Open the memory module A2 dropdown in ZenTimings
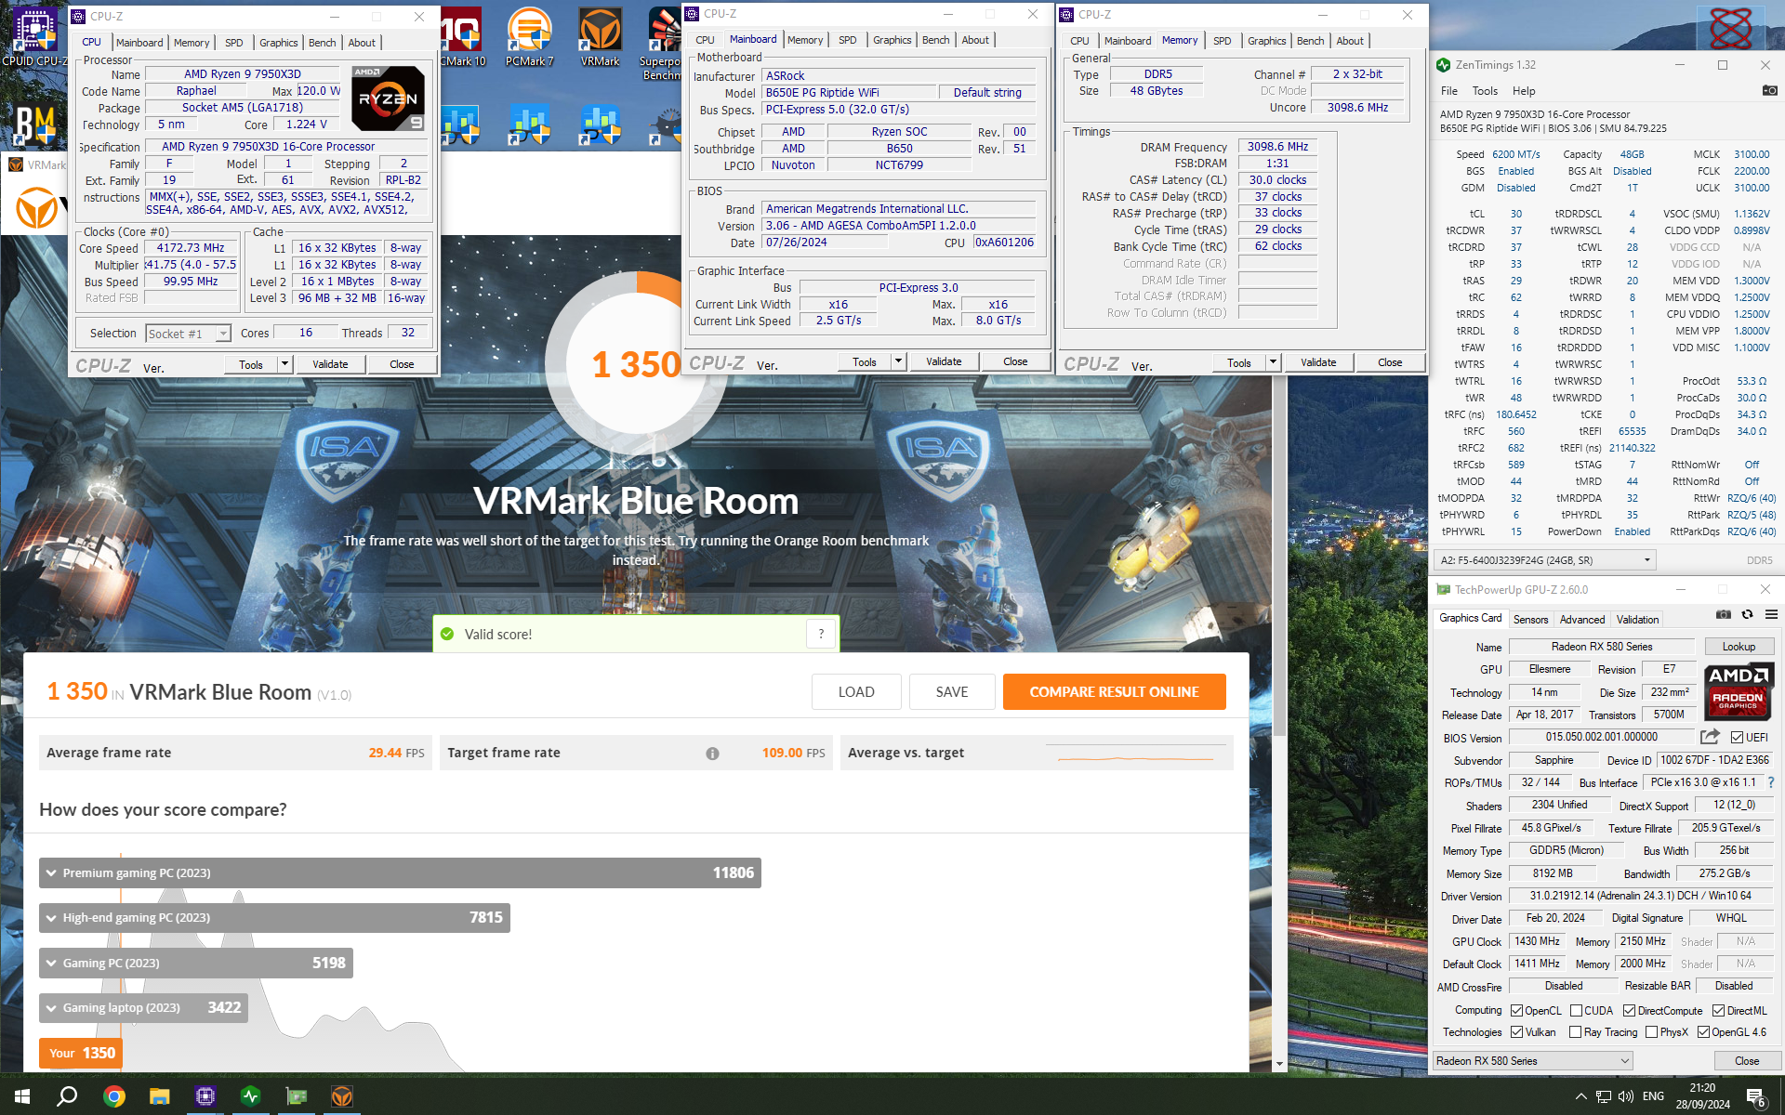1785x1115 pixels. [x=1544, y=560]
